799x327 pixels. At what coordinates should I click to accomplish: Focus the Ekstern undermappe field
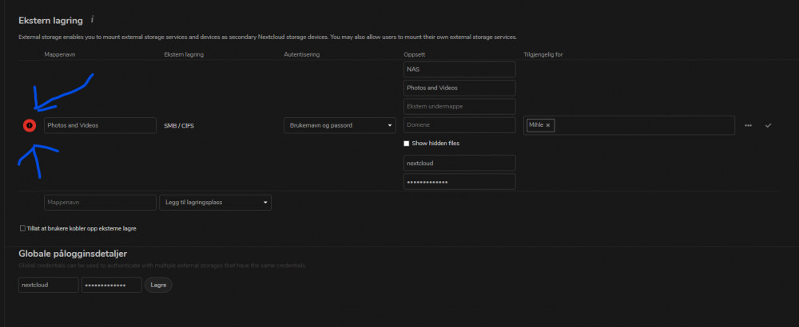tap(459, 106)
